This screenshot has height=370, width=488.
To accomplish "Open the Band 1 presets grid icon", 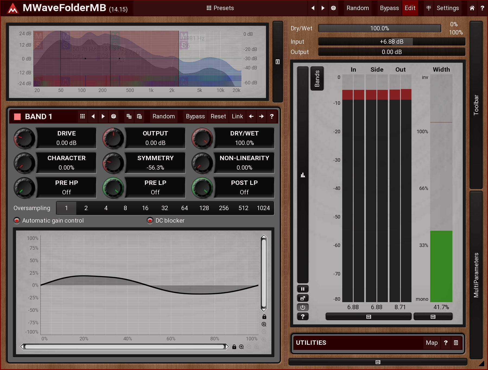I will [x=83, y=116].
